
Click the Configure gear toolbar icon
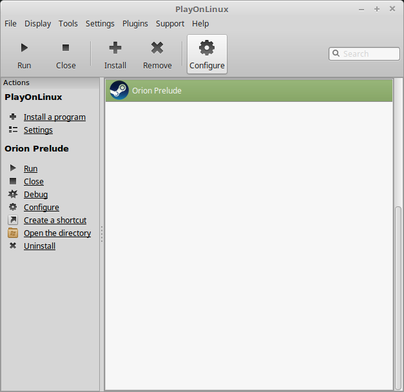pyautogui.click(x=207, y=48)
